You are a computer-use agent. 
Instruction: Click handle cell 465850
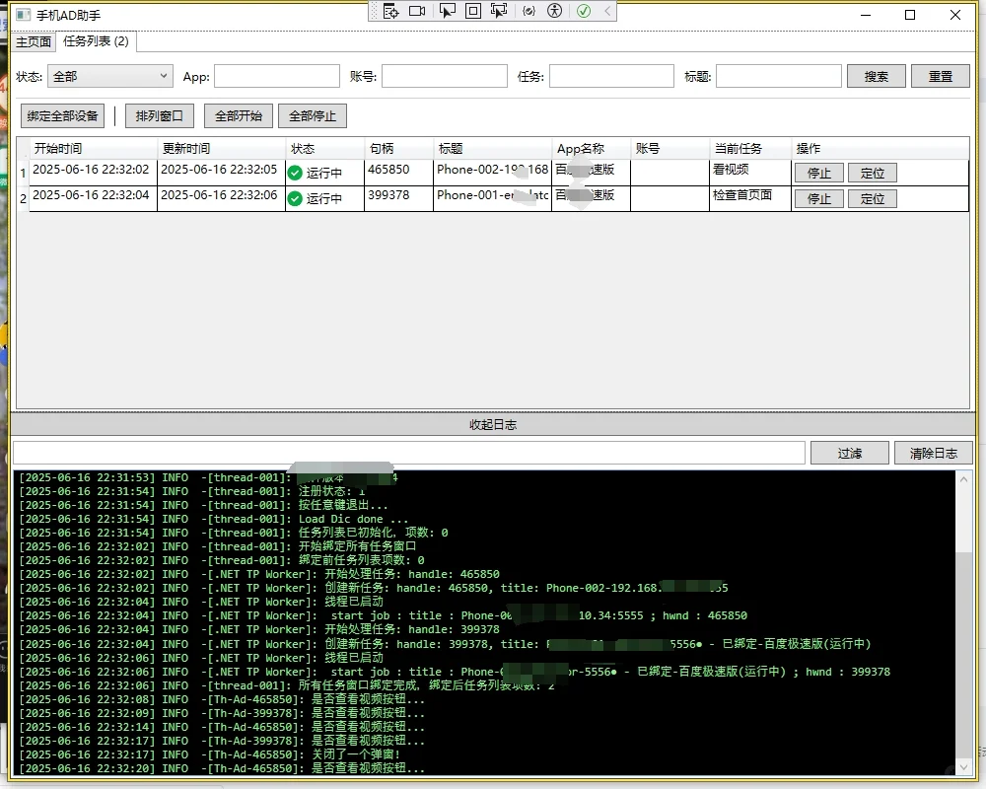point(398,173)
